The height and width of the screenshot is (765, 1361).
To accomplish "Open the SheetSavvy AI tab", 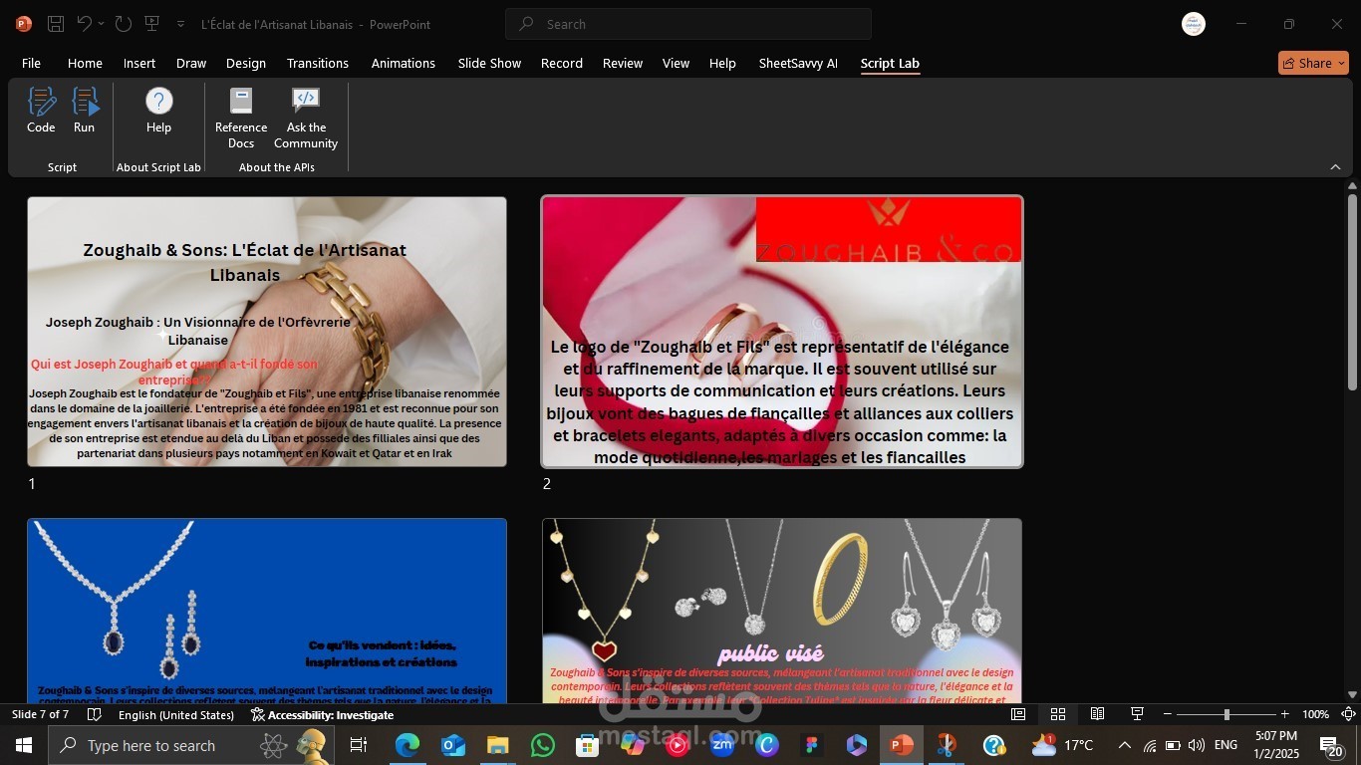I will tap(798, 63).
